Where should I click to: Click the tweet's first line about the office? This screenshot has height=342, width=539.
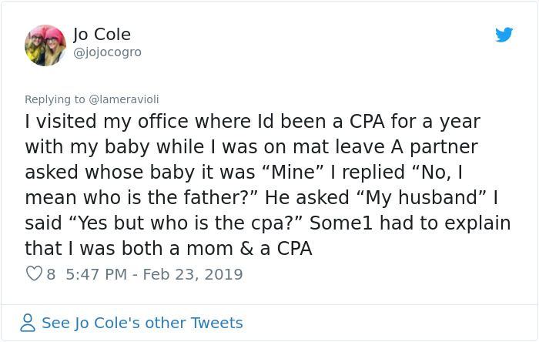(254, 121)
